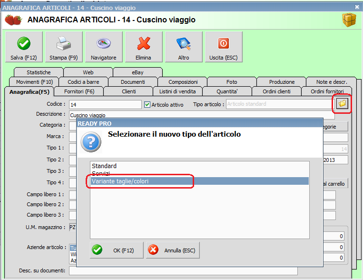
Task: Select Standard in the article type list
Action: point(199,166)
